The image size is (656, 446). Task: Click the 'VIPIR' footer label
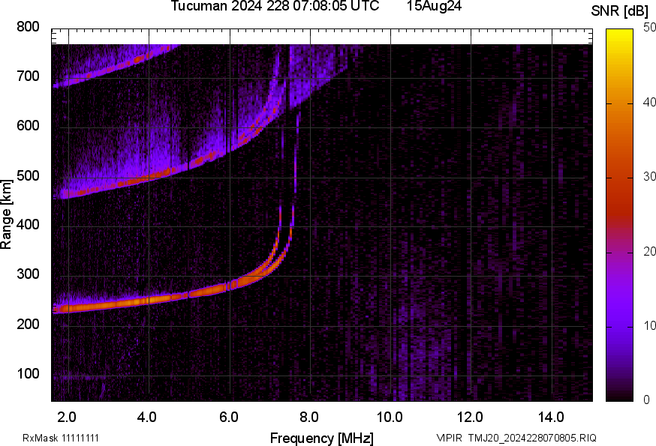450,438
